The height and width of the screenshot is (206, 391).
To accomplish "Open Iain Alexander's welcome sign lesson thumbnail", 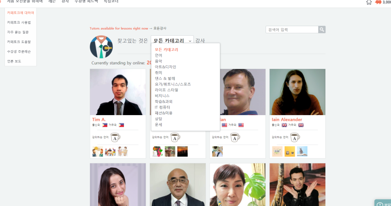I will click(277, 151).
